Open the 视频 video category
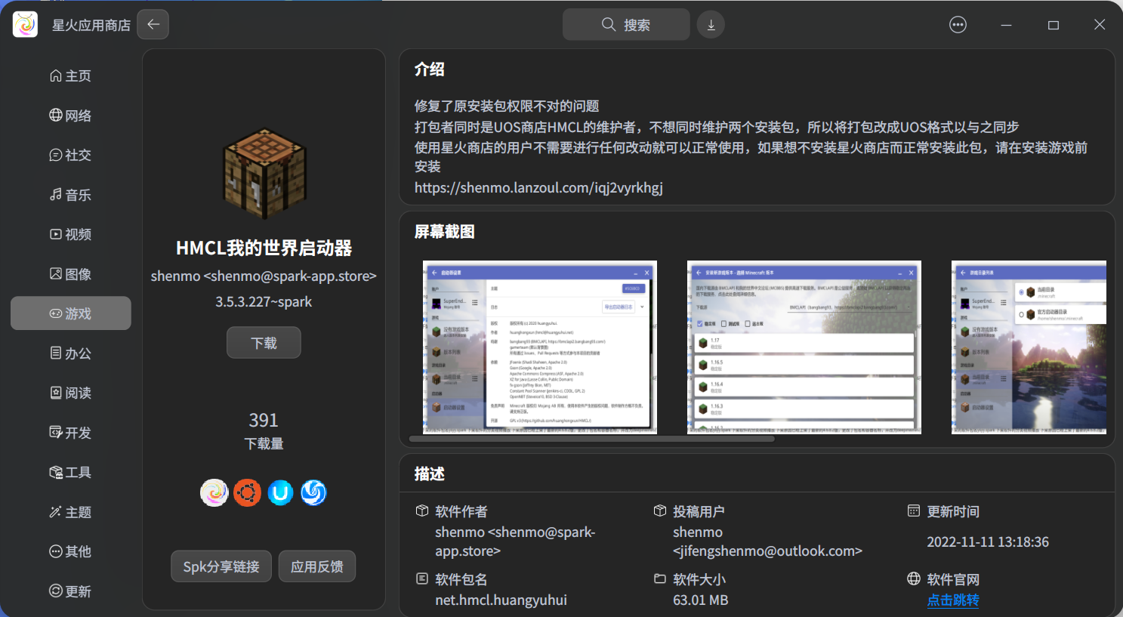Image resolution: width=1123 pixels, height=617 pixels. tap(70, 234)
